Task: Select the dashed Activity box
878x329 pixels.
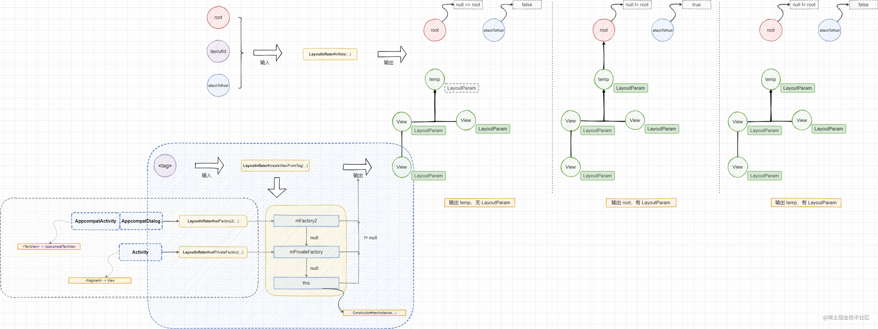Action: coord(140,252)
